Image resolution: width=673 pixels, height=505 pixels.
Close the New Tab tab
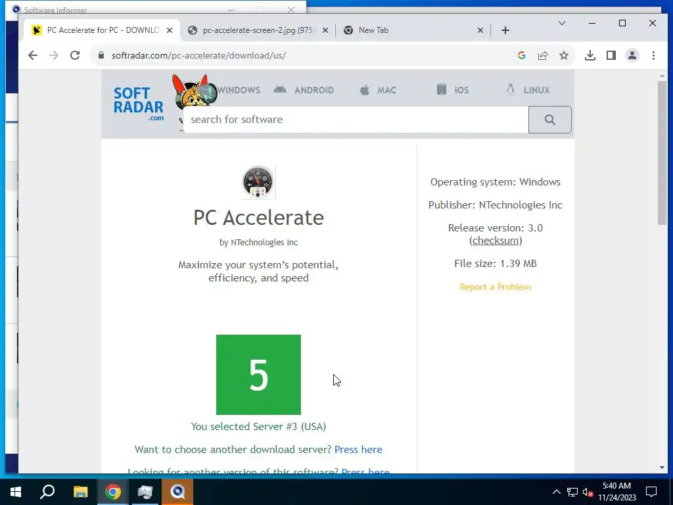(480, 30)
